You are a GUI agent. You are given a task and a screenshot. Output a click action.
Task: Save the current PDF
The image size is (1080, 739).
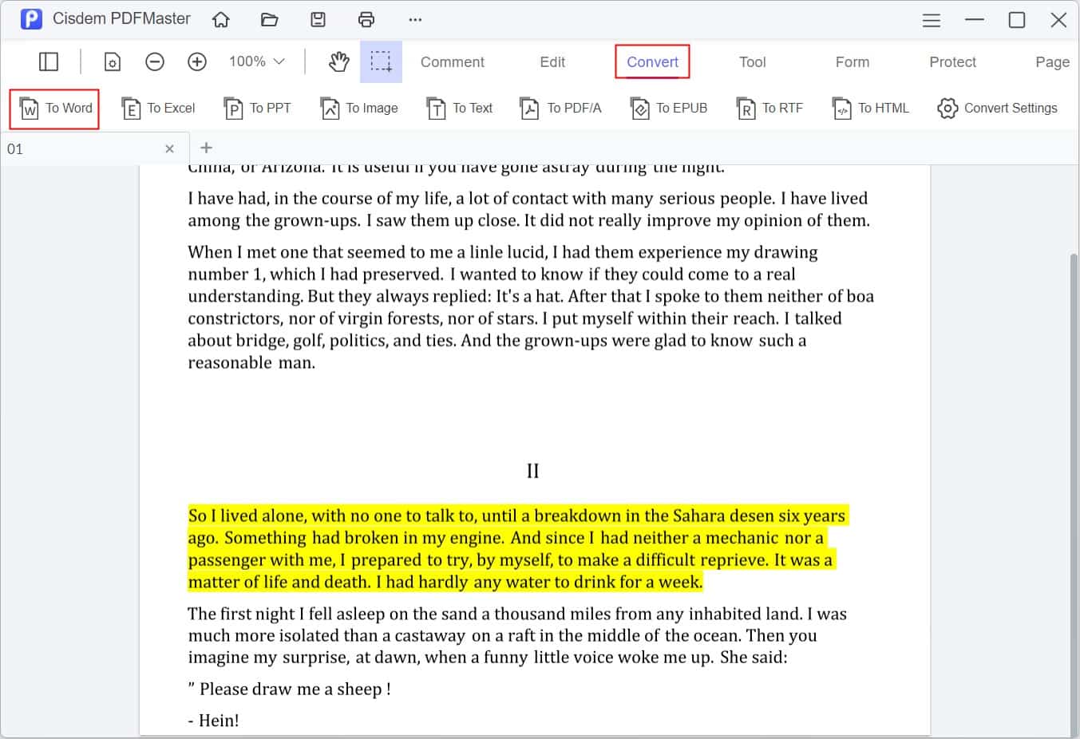(x=318, y=19)
